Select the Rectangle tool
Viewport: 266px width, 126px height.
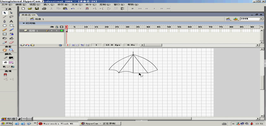(x=11, y=26)
